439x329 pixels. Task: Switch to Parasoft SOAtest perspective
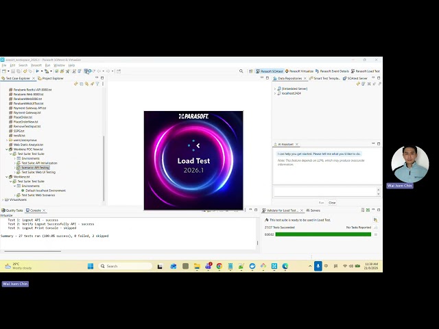[270, 71]
